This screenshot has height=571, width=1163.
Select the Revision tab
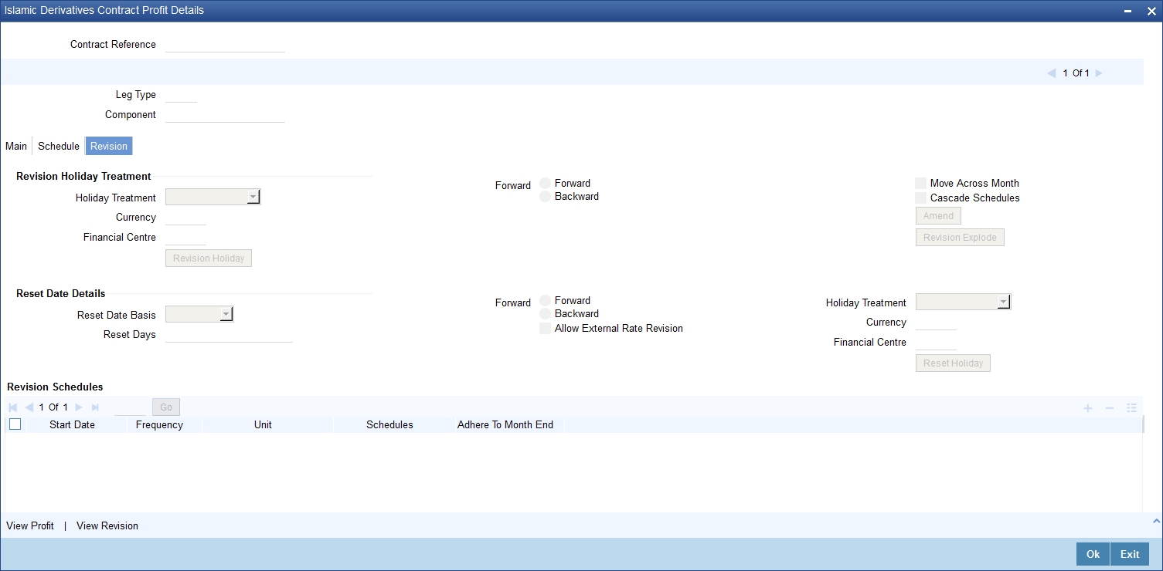(x=109, y=146)
